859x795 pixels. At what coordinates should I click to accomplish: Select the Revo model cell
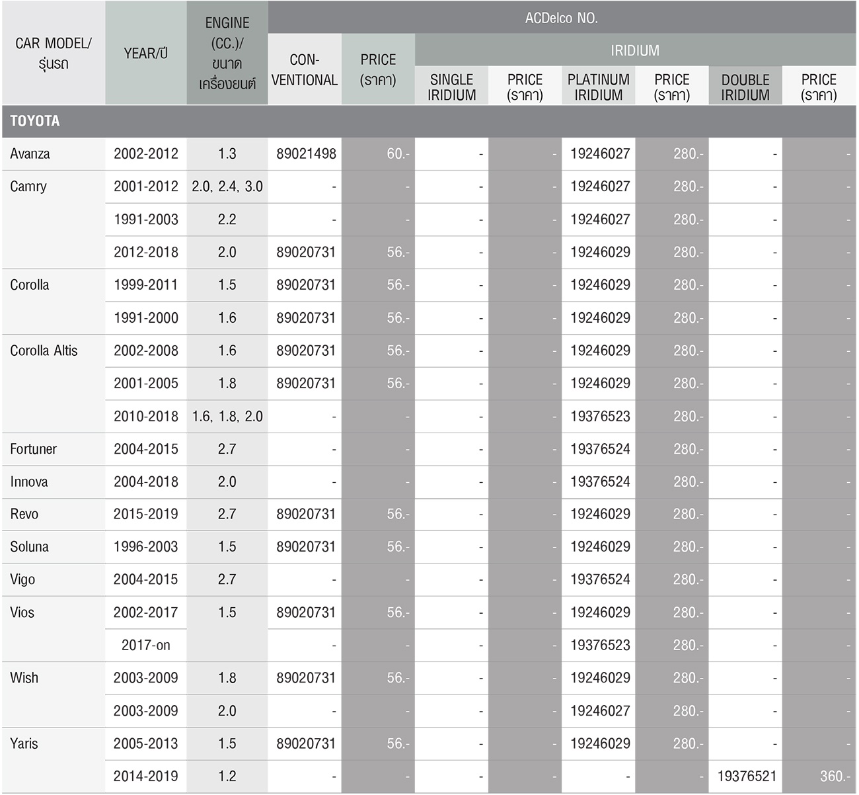pyautogui.click(x=54, y=515)
